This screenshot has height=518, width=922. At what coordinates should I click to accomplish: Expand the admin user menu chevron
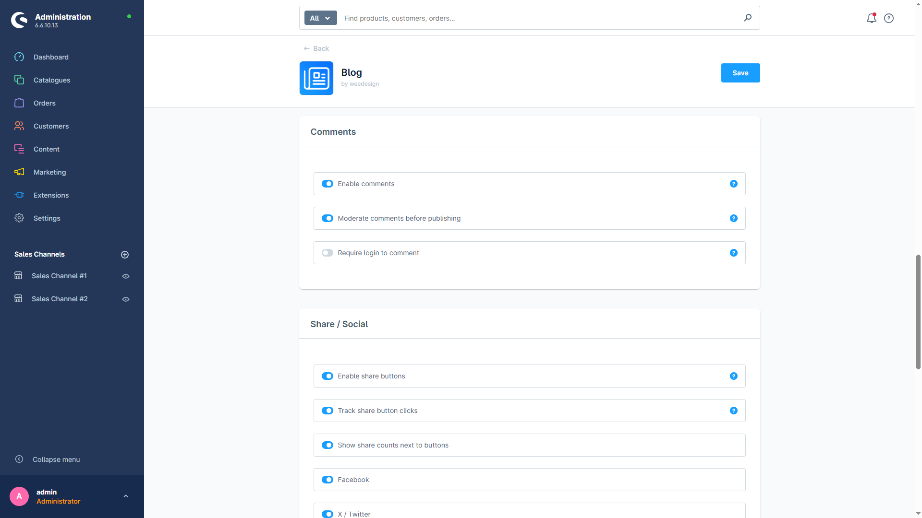(126, 496)
